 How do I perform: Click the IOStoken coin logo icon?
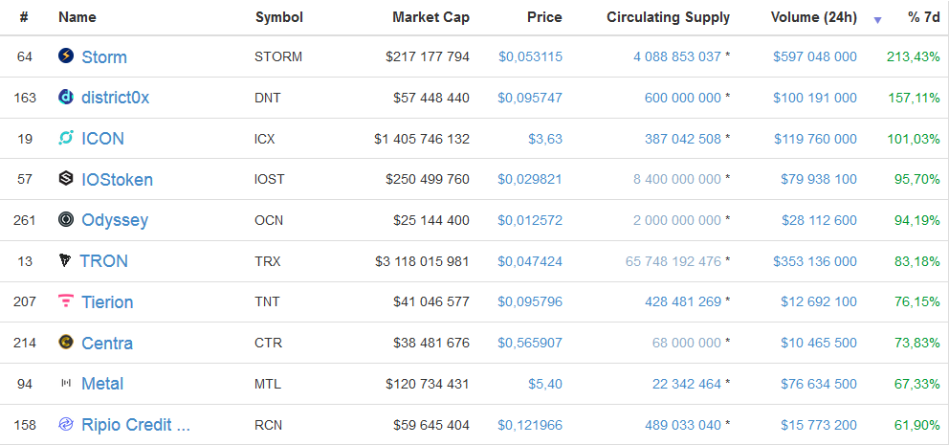(x=66, y=179)
